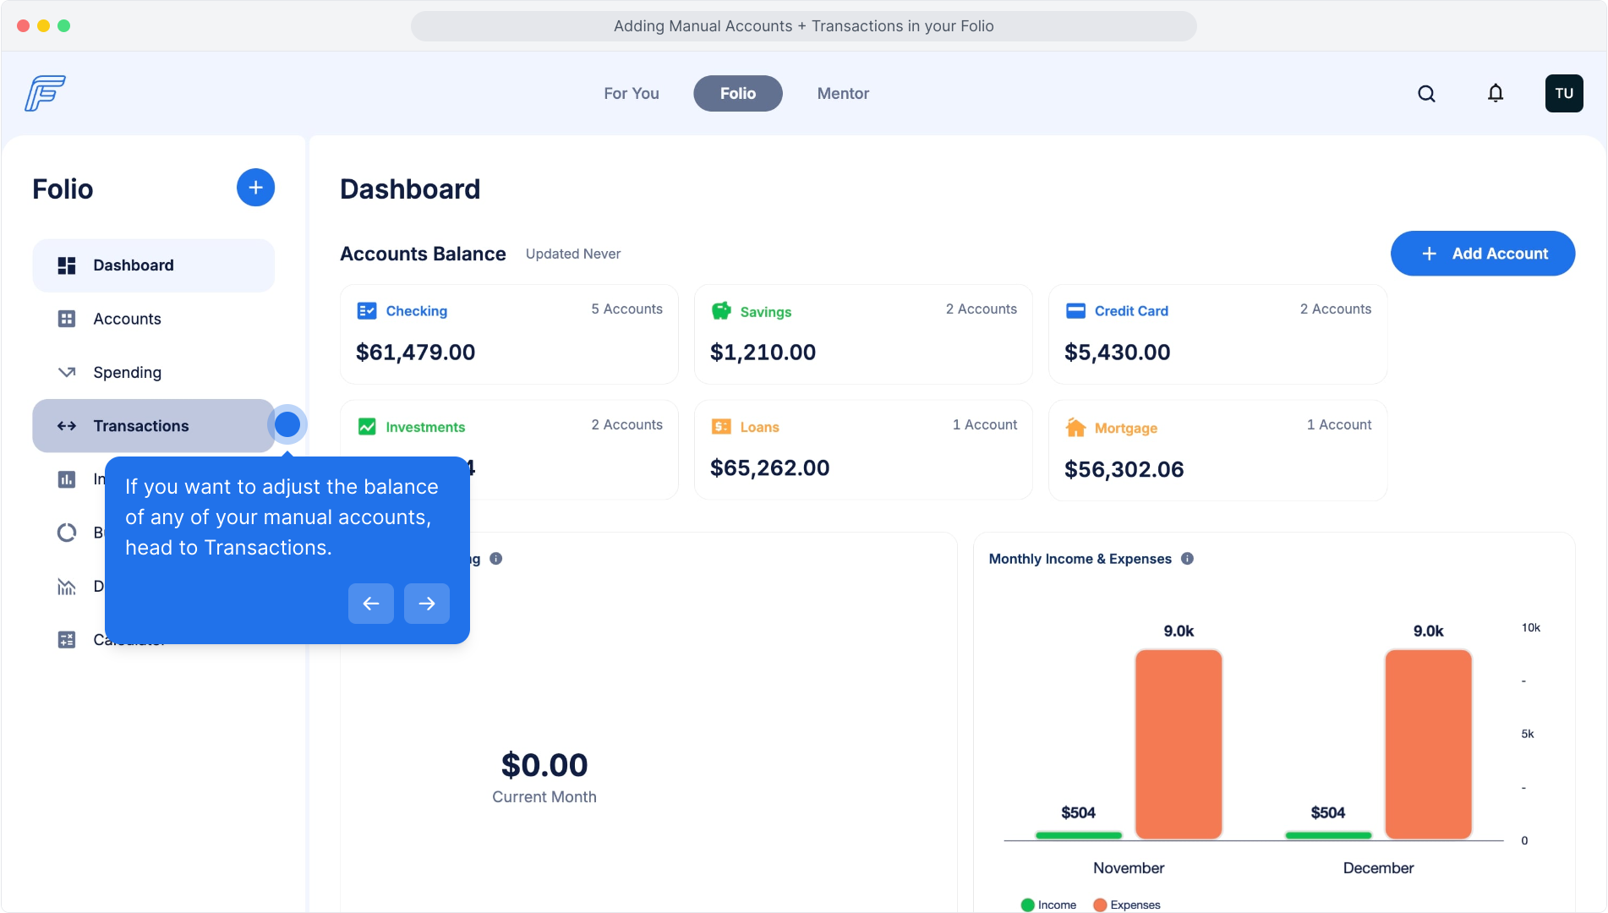Viewport: 1608px width, 913px height.
Task: Click the blue plus icon beside Folio
Action: point(255,188)
